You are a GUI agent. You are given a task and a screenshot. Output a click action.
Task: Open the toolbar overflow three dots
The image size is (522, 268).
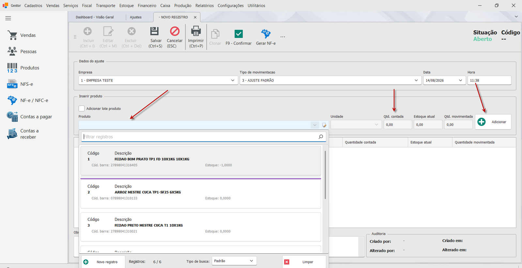point(283,37)
